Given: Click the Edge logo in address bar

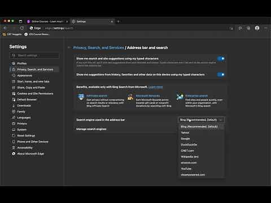Looking at the screenshot, I should pyautogui.click(x=31, y=28).
